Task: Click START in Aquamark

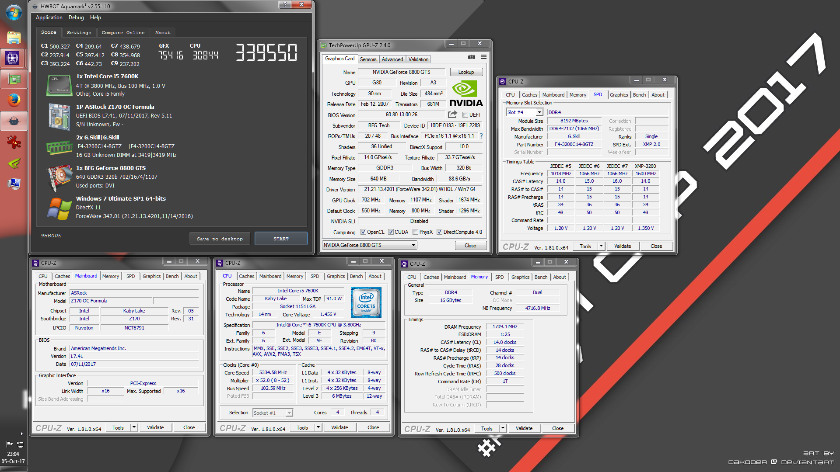Action: 281,239
